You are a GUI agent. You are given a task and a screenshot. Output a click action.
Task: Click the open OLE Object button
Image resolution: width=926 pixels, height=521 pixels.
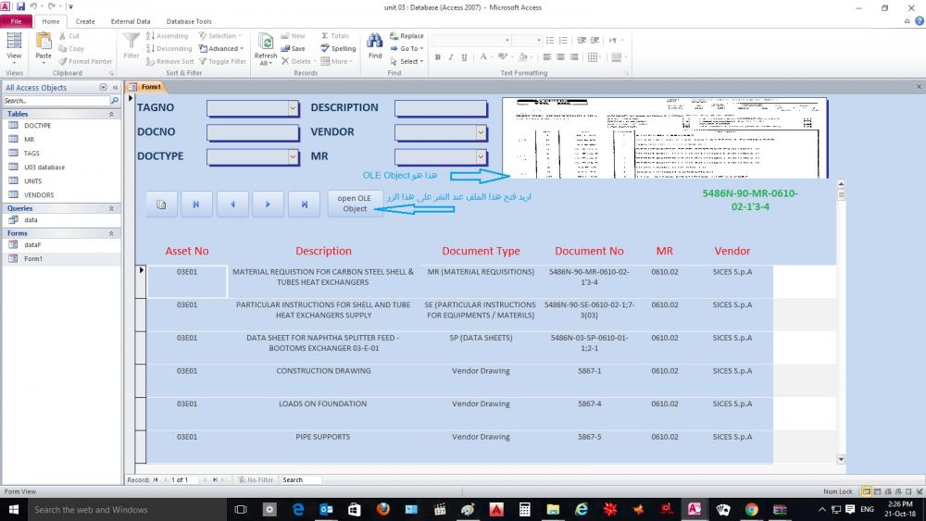click(355, 204)
